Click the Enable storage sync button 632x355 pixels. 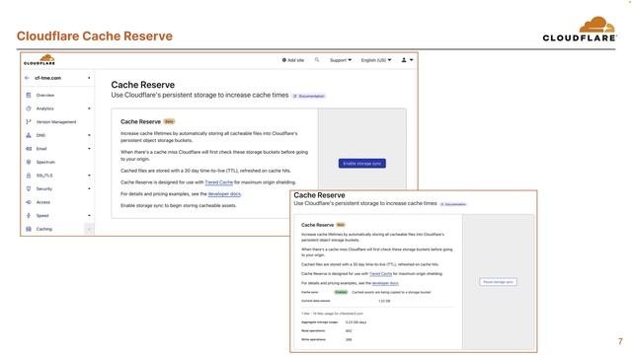tap(362, 164)
